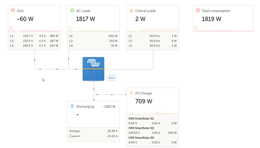The image size is (260, 148).
Task: Click Critical Loads L1 50.0 Hz
Action: 154,36
